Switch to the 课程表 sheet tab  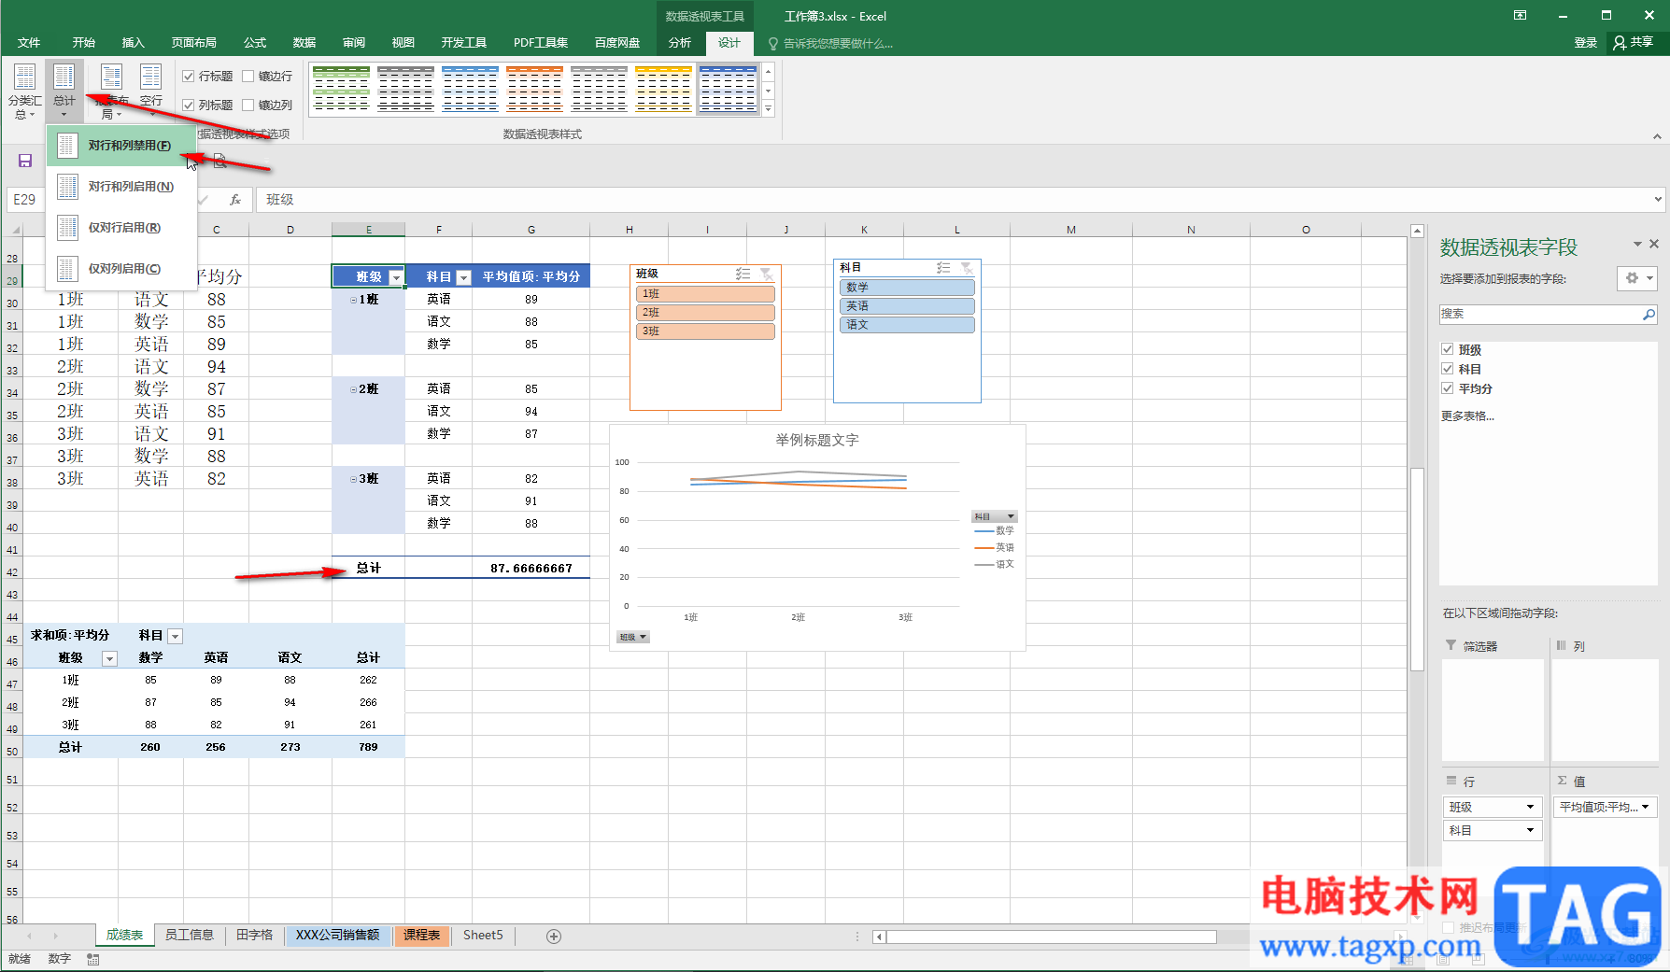(422, 936)
